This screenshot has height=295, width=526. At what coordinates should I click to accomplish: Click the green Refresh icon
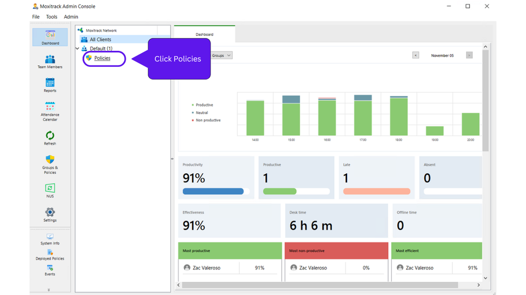click(x=50, y=137)
